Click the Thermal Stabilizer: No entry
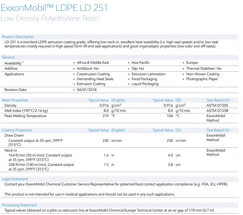 pyautogui.click(x=204, y=69)
